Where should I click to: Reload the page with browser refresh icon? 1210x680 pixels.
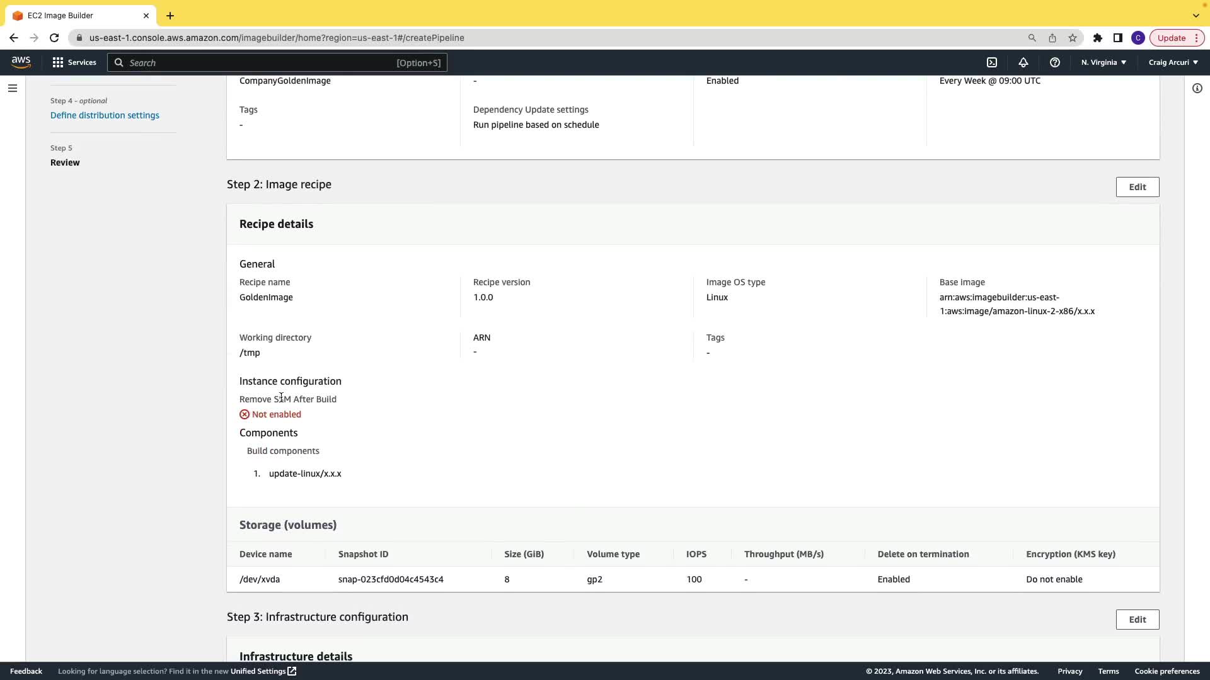point(54,38)
